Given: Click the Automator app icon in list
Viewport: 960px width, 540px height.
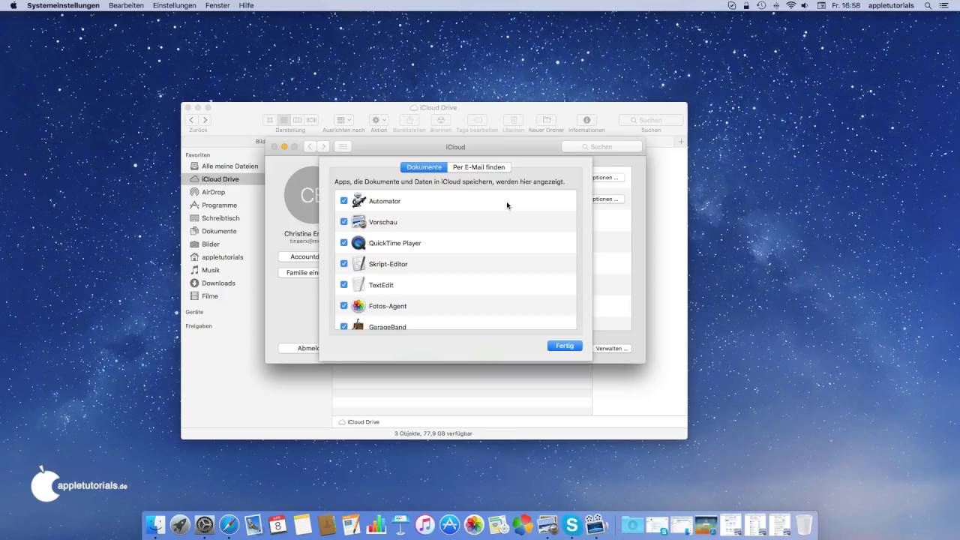Looking at the screenshot, I should point(358,201).
